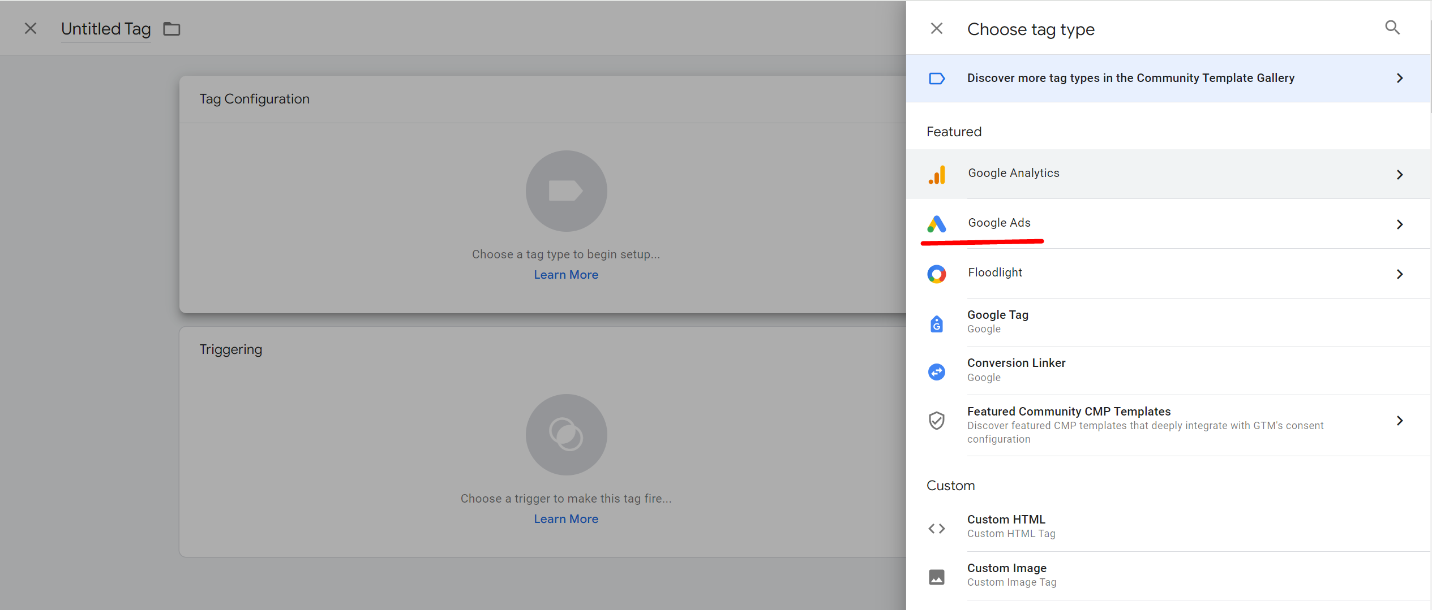Viewport: 1432px width, 610px height.
Task: Click the Conversion Linker arrows icon
Action: click(937, 372)
